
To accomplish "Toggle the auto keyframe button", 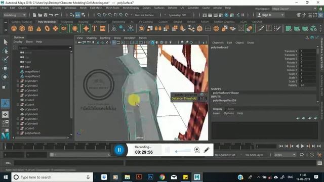I will [312, 155].
